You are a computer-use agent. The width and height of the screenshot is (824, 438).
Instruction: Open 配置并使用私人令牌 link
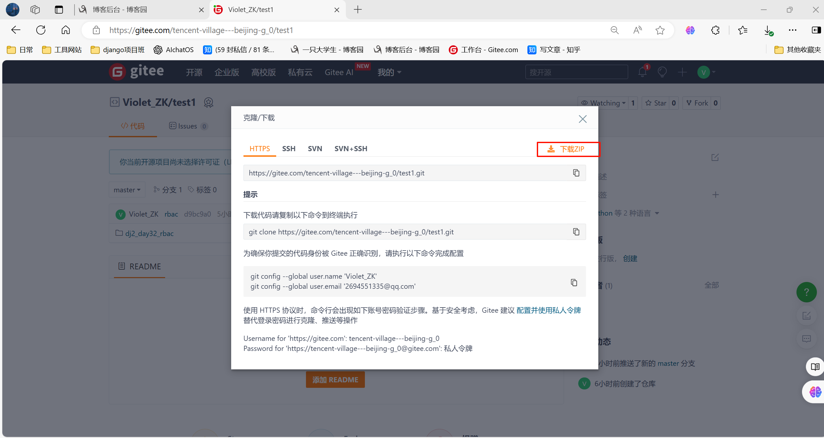click(548, 310)
